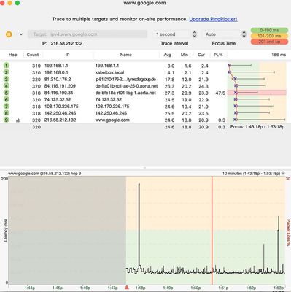291x292 pixels.
Task: Click the 186 ms latency graph header
Action: tap(279, 55)
